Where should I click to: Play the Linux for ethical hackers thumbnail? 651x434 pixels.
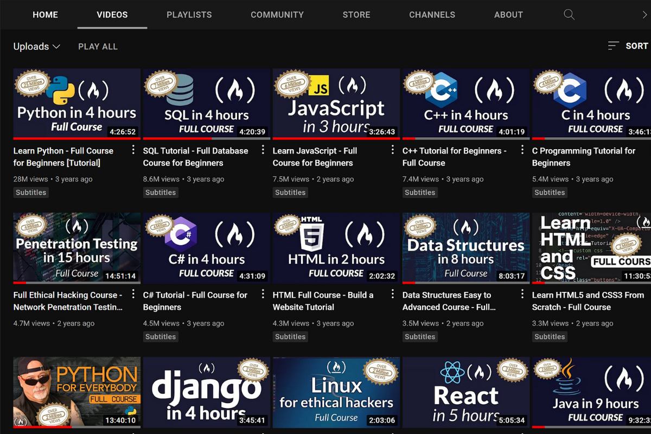336,392
